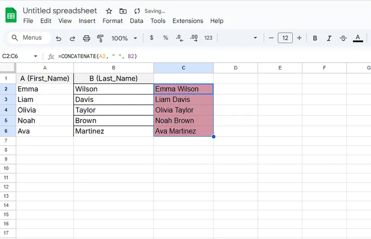The height and width of the screenshot is (239, 371).
Task: Toggle bold formatting
Action: click(315, 38)
